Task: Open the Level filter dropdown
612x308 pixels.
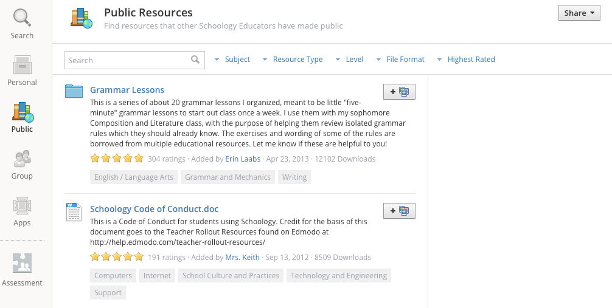Action: tap(349, 60)
